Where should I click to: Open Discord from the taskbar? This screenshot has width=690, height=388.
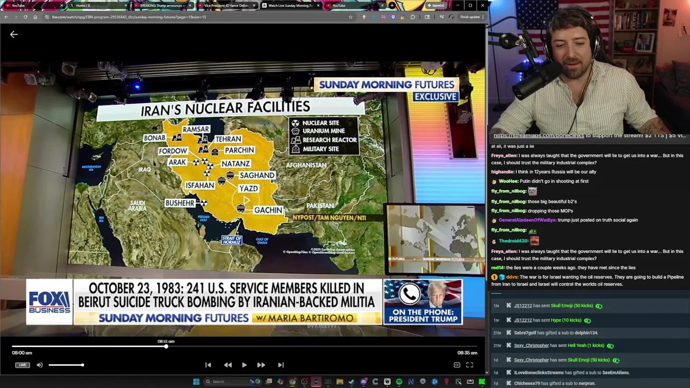[x=363, y=382]
